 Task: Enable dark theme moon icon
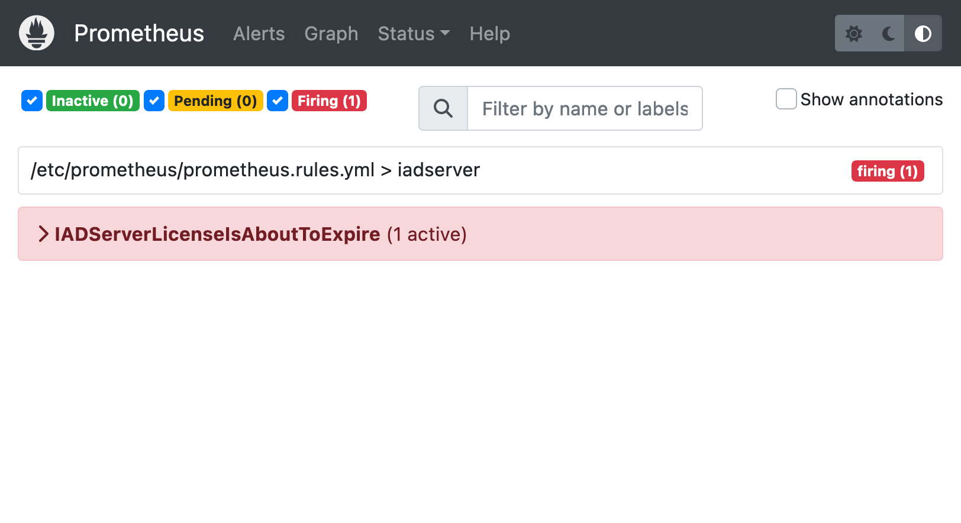pyautogui.click(x=888, y=34)
